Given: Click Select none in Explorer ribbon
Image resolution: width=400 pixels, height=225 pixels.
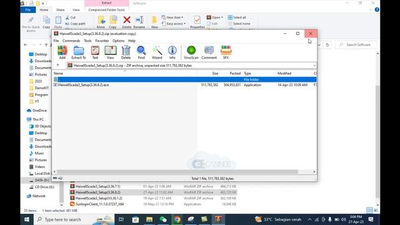Looking at the screenshot, I should point(239,24).
